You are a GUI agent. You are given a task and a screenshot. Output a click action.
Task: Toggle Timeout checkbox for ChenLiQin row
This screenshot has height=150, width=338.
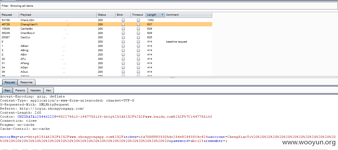[138, 20]
